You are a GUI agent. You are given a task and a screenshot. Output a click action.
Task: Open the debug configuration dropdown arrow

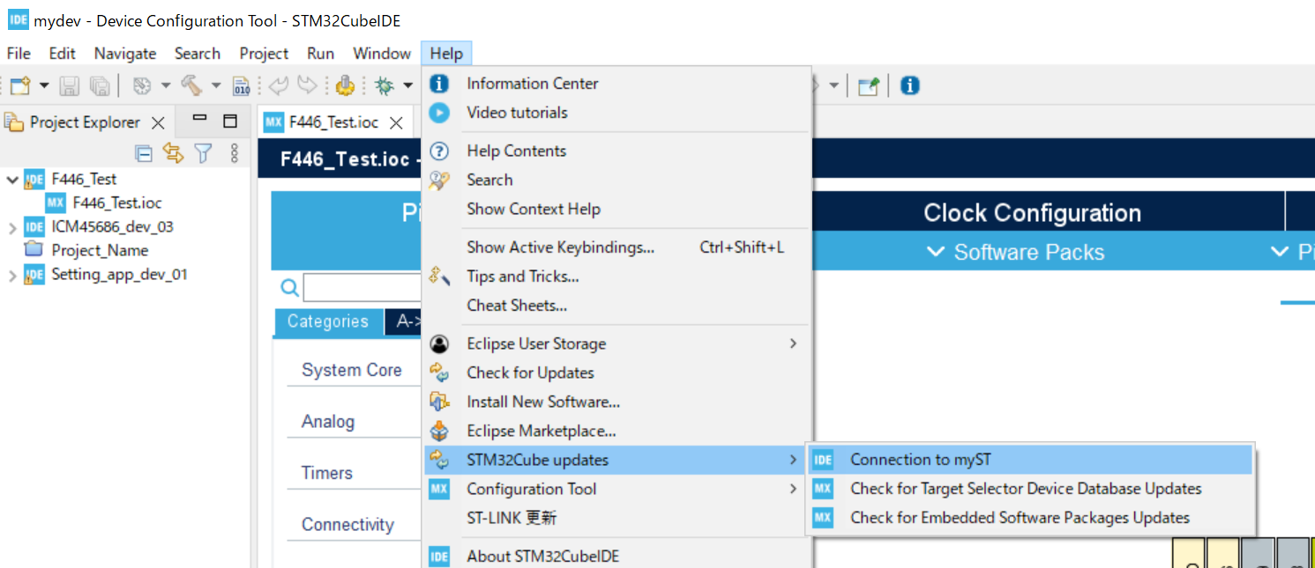point(407,85)
